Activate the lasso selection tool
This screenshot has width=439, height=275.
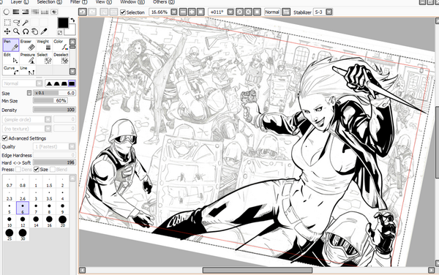pos(17,23)
